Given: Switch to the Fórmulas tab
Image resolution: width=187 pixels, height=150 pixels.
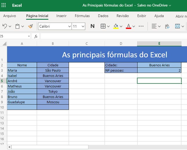Looking at the screenshot, I should (x=82, y=16).
